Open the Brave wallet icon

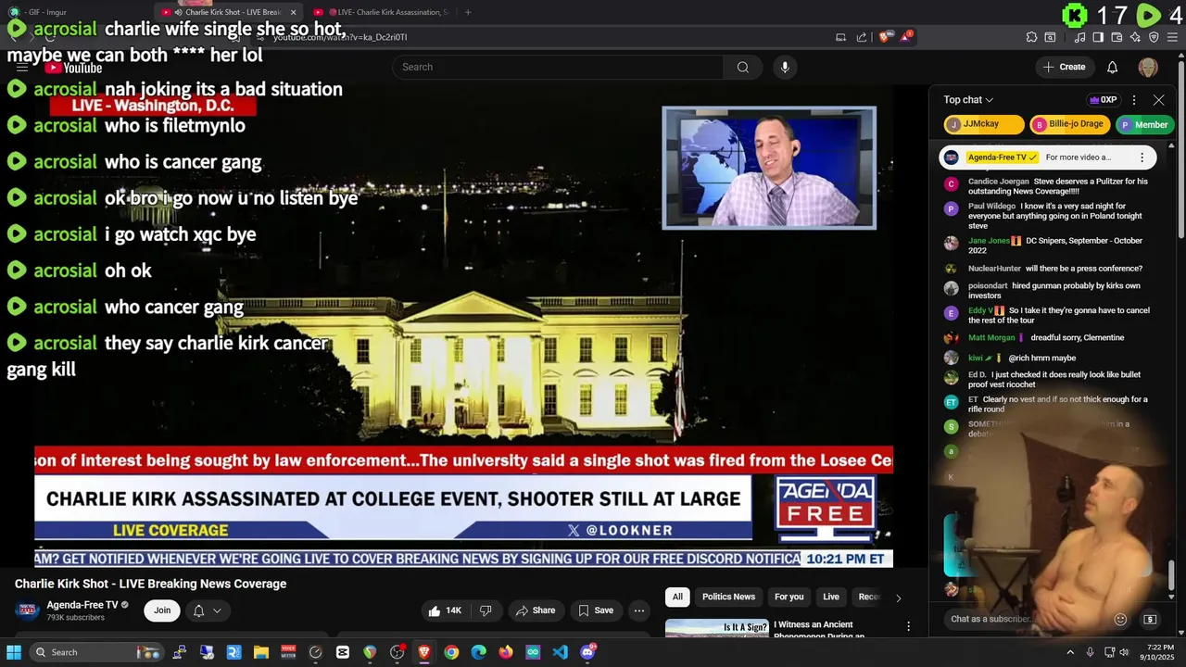coord(1117,37)
